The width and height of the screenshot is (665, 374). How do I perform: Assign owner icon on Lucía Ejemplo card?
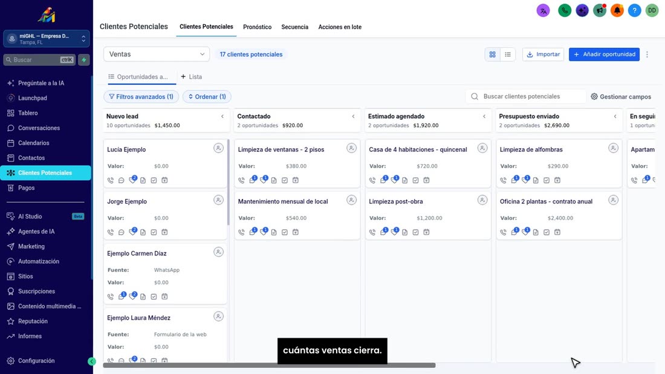[x=218, y=148]
